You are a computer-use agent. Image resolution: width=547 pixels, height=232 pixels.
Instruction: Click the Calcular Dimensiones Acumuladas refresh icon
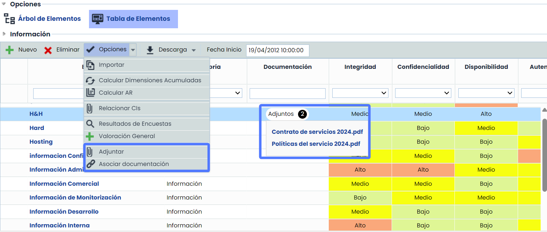tap(90, 81)
